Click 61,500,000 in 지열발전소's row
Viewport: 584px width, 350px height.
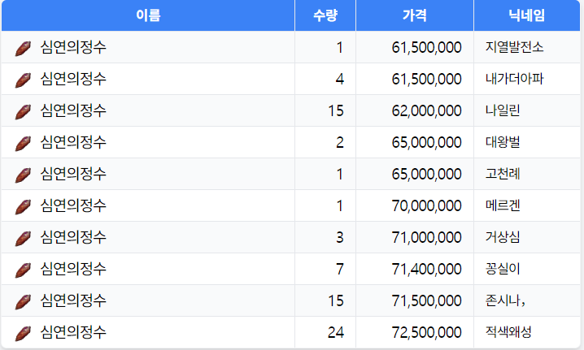click(426, 48)
